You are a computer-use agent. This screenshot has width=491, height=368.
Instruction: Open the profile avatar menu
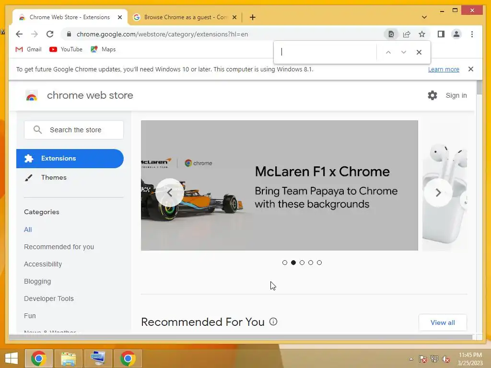(456, 34)
